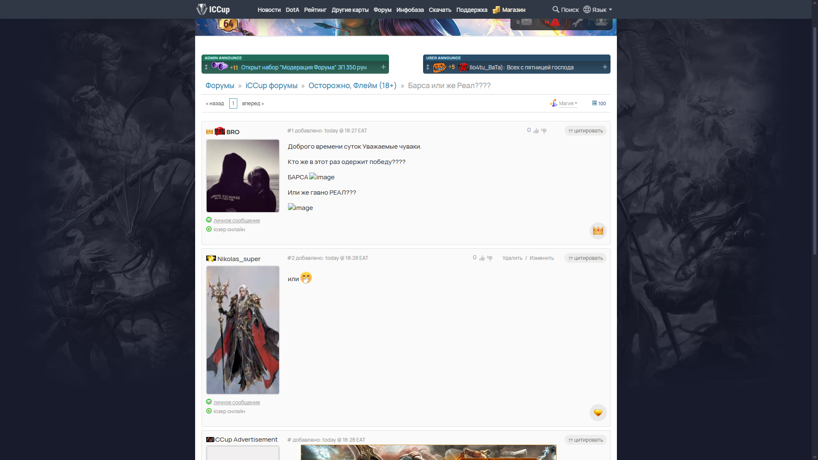The image size is (818, 460).
Task: Click the page scrollbar on right edge
Action: (815, 141)
